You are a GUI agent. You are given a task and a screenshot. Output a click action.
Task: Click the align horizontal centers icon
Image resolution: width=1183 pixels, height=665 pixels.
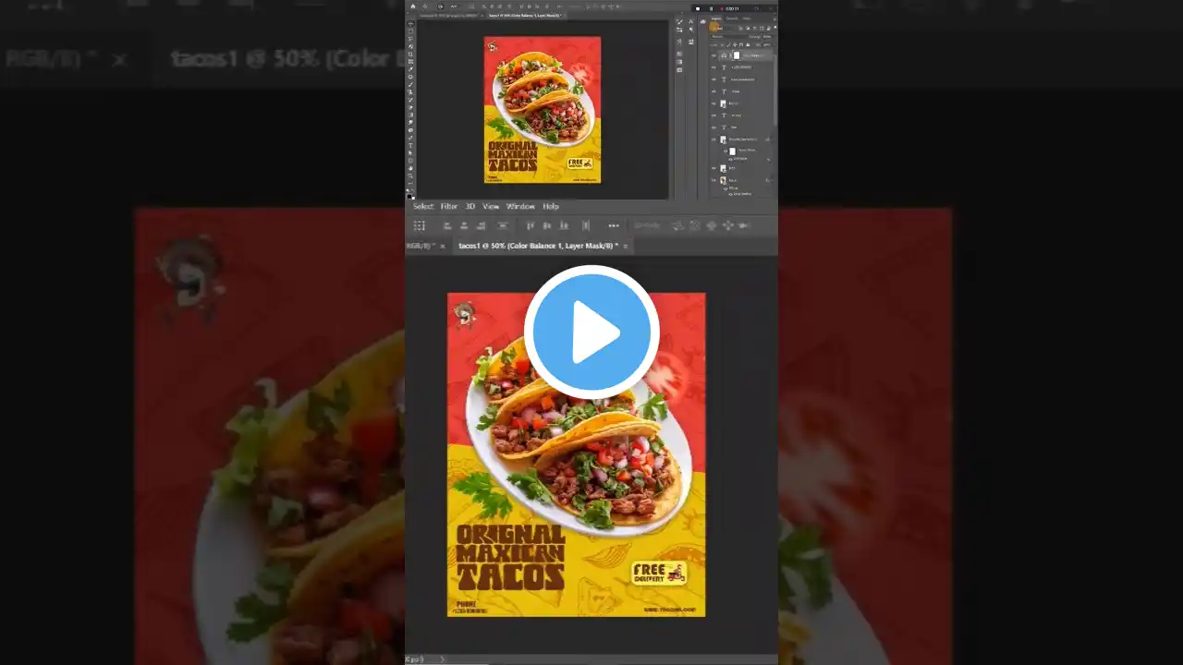pyautogui.click(x=464, y=225)
